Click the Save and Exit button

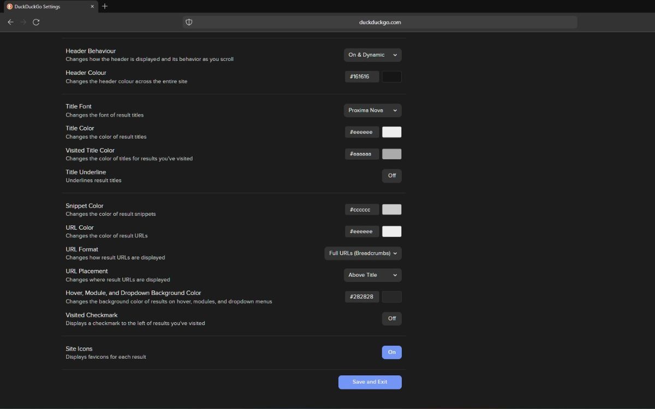pos(370,382)
